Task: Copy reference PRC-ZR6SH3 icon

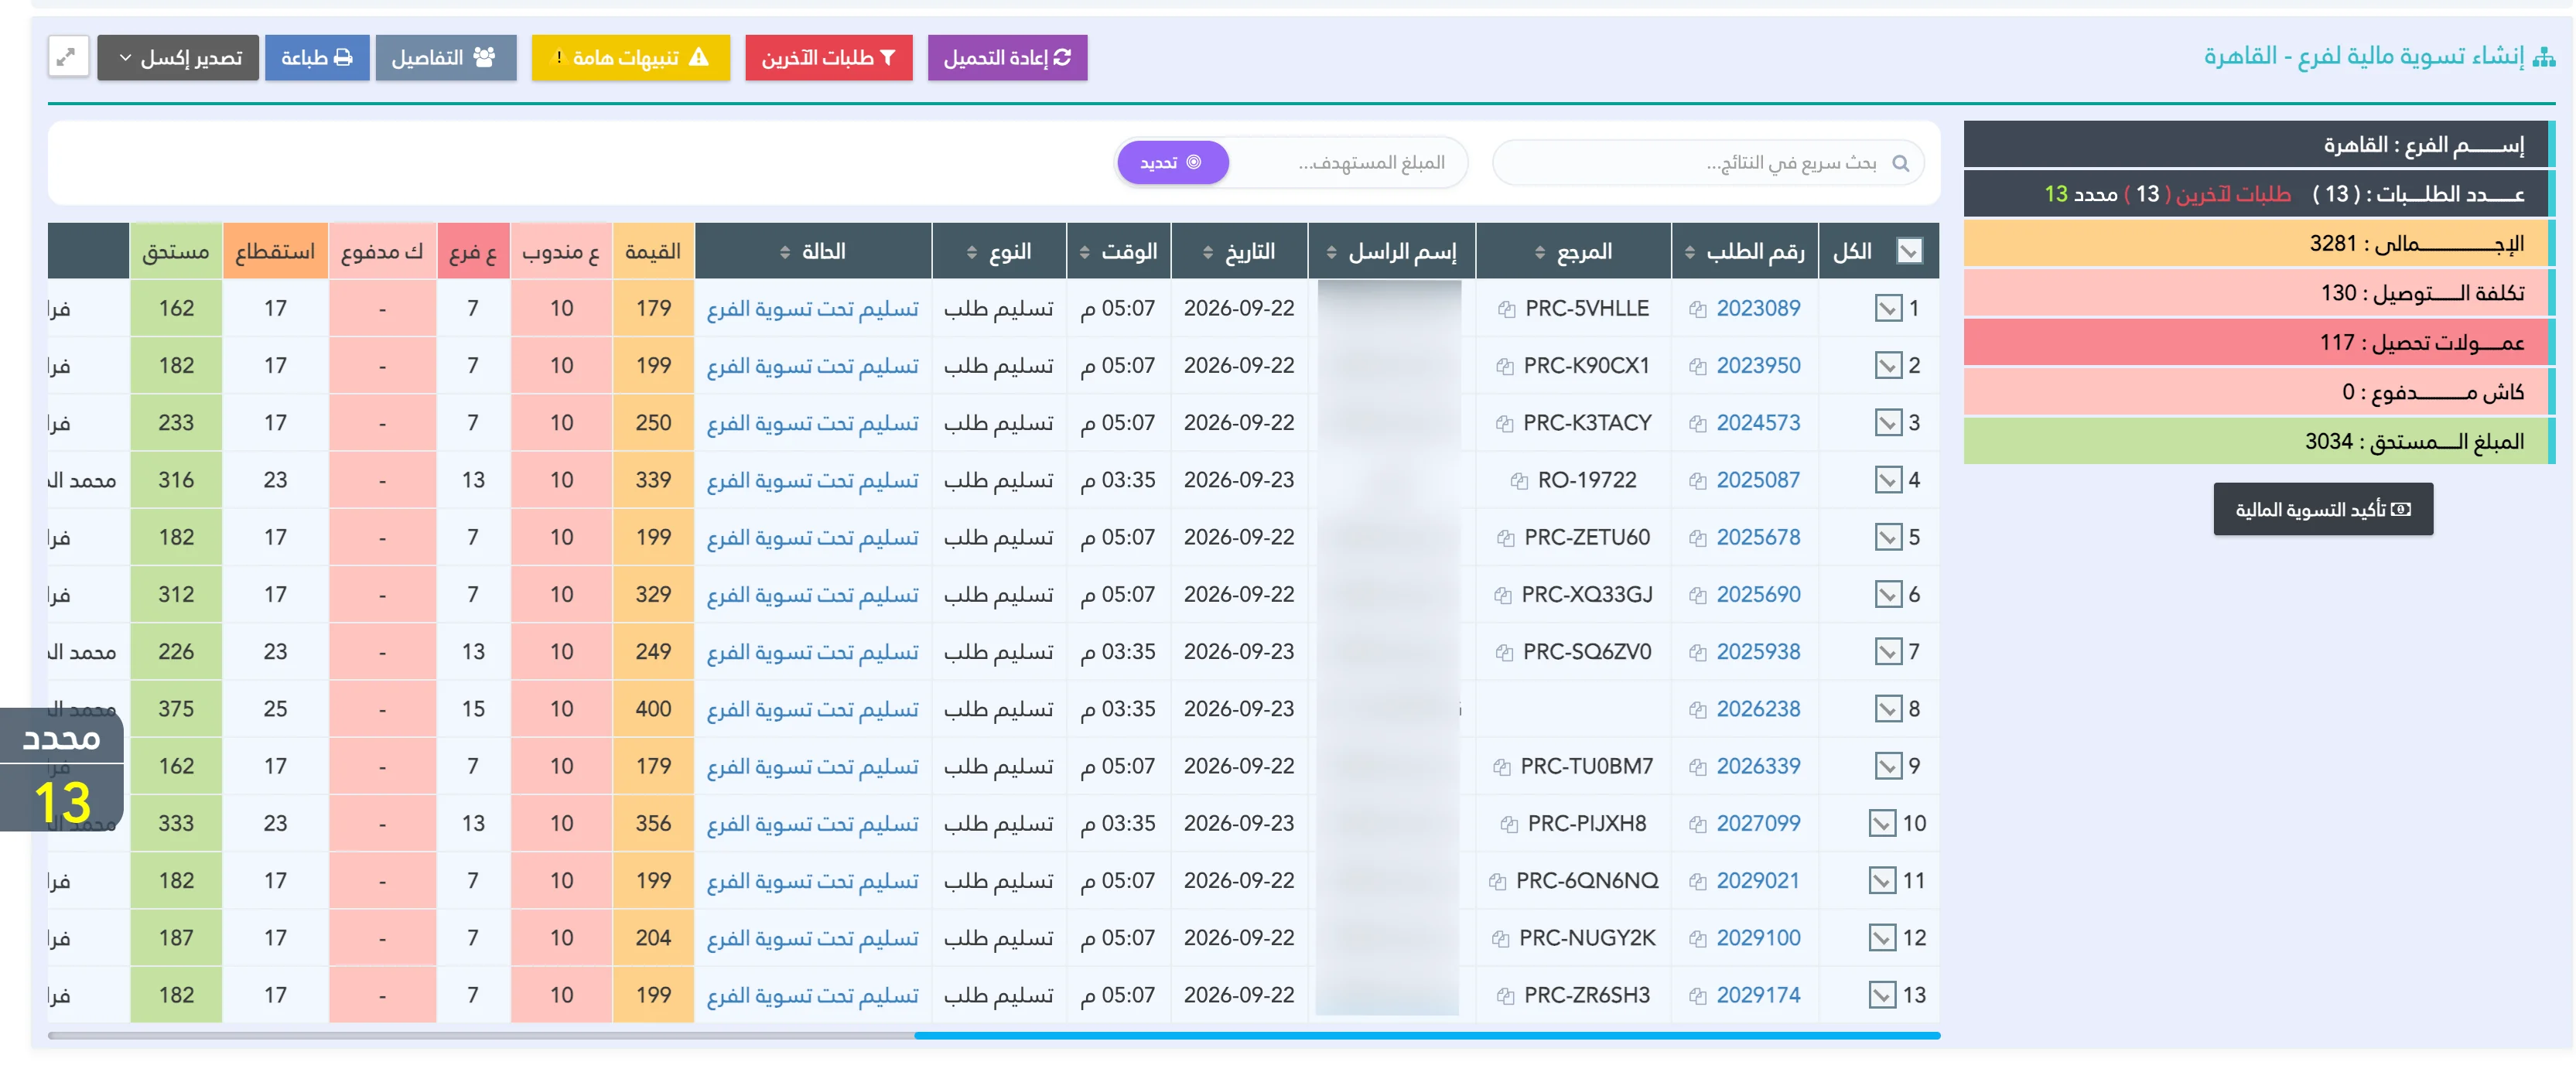Action: pyautogui.click(x=1505, y=996)
